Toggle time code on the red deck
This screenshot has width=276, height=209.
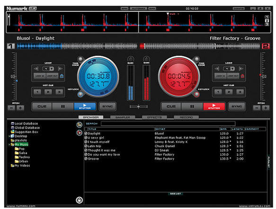coord(196,59)
